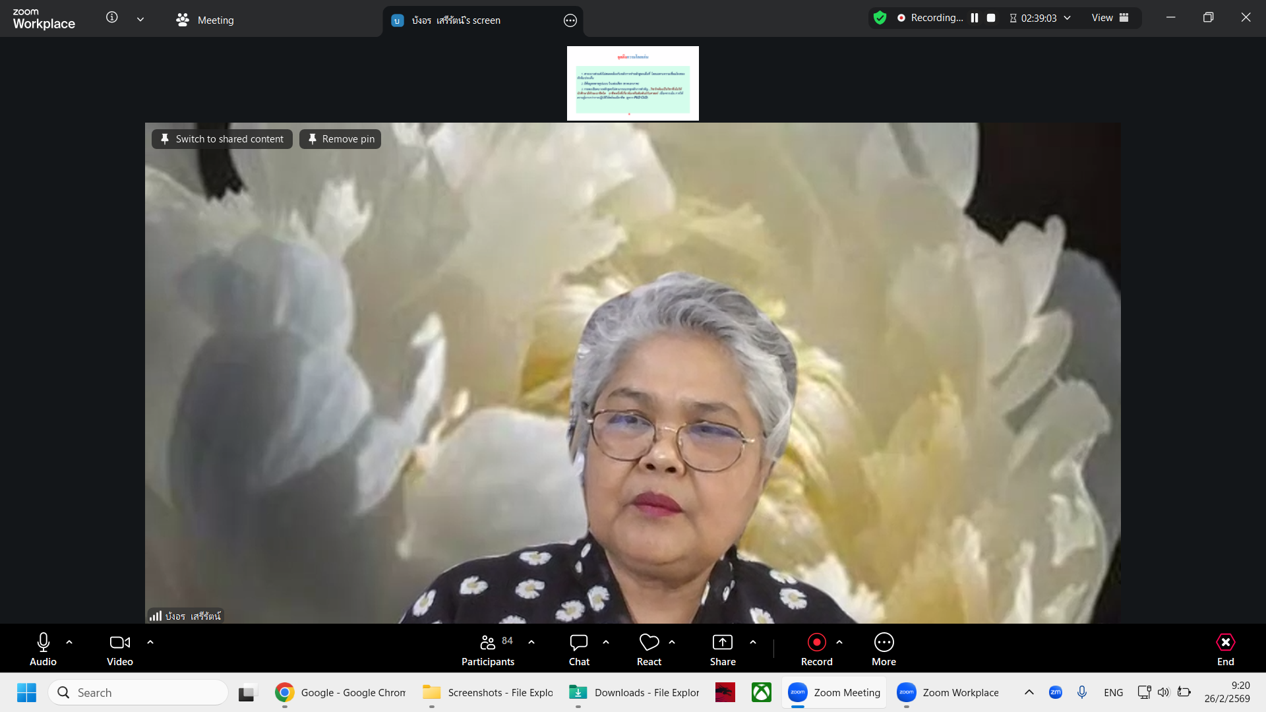Open the Share screen icon
1266x712 pixels.
722,642
